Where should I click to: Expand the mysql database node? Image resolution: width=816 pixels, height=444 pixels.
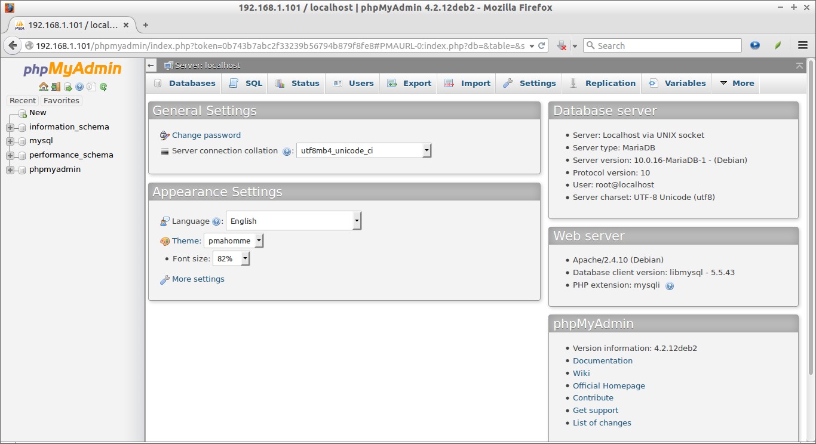click(x=10, y=141)
